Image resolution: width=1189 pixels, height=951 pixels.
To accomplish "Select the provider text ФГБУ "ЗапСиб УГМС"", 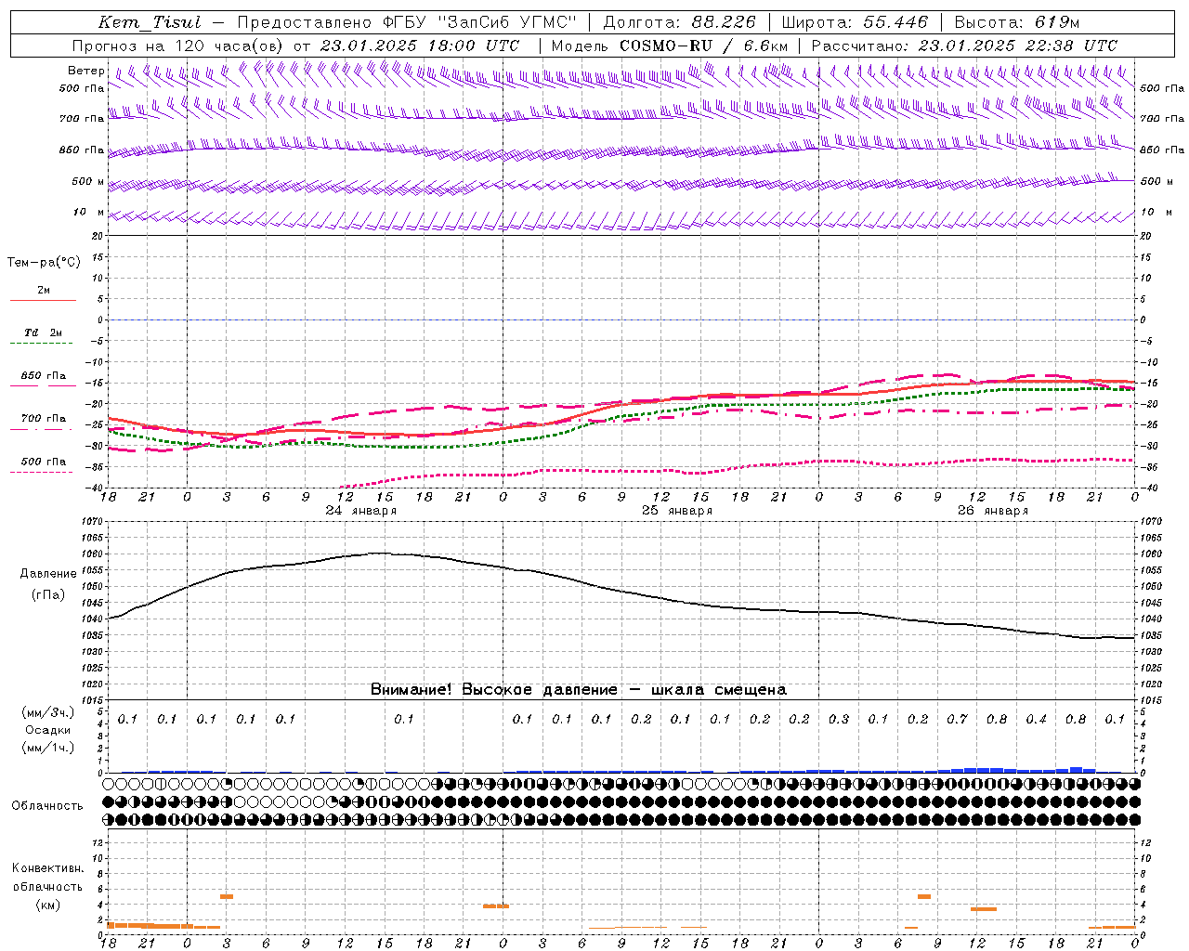I will 481,22.
